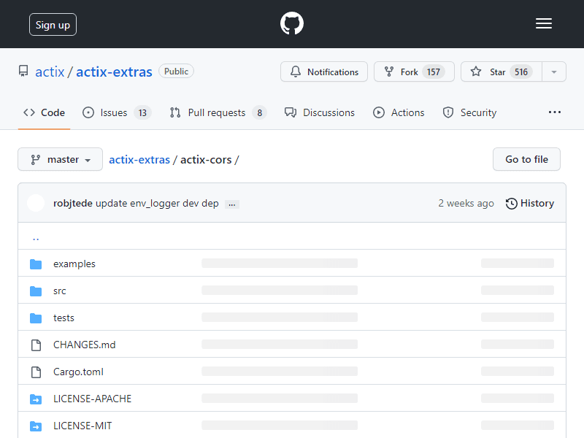This screenshot has width=584, height=438.
Task: Open the Cargo.toml file
Action: coord(78,372)
